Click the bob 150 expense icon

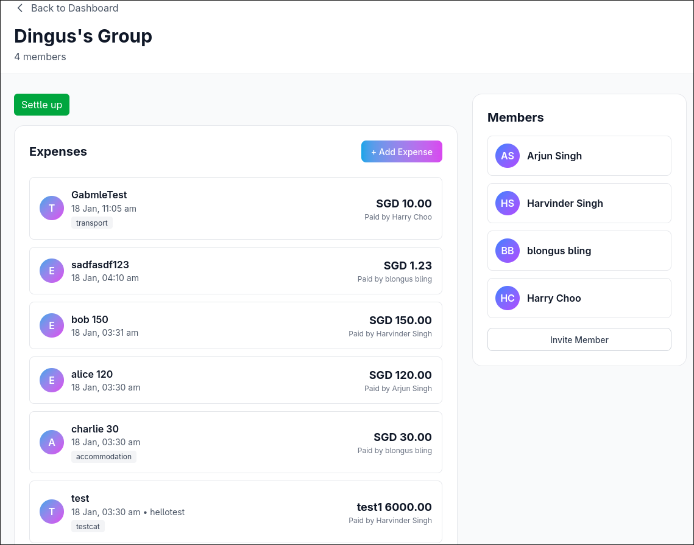pos(52,325)
